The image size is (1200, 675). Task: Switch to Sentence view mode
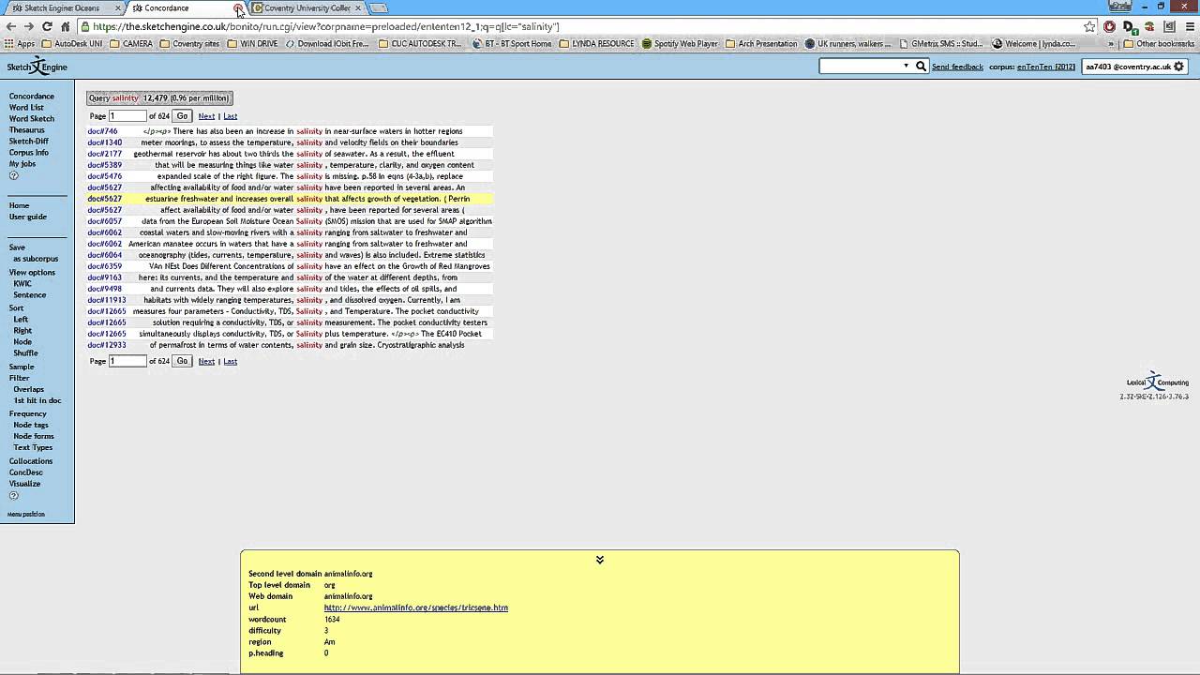pos(29,293)
